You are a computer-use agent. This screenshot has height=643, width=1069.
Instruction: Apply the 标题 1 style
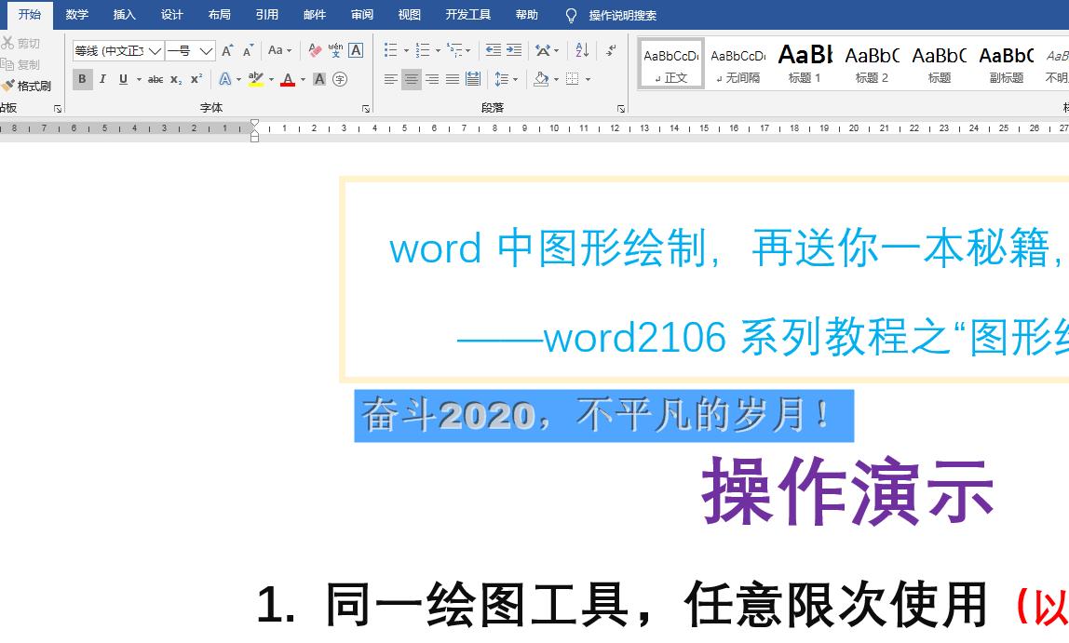click(x=805, y=62)
